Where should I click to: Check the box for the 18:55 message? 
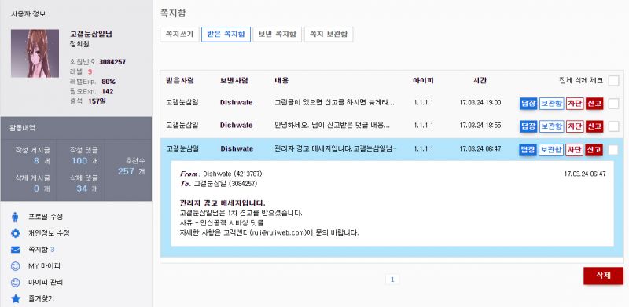pos(613,126)
